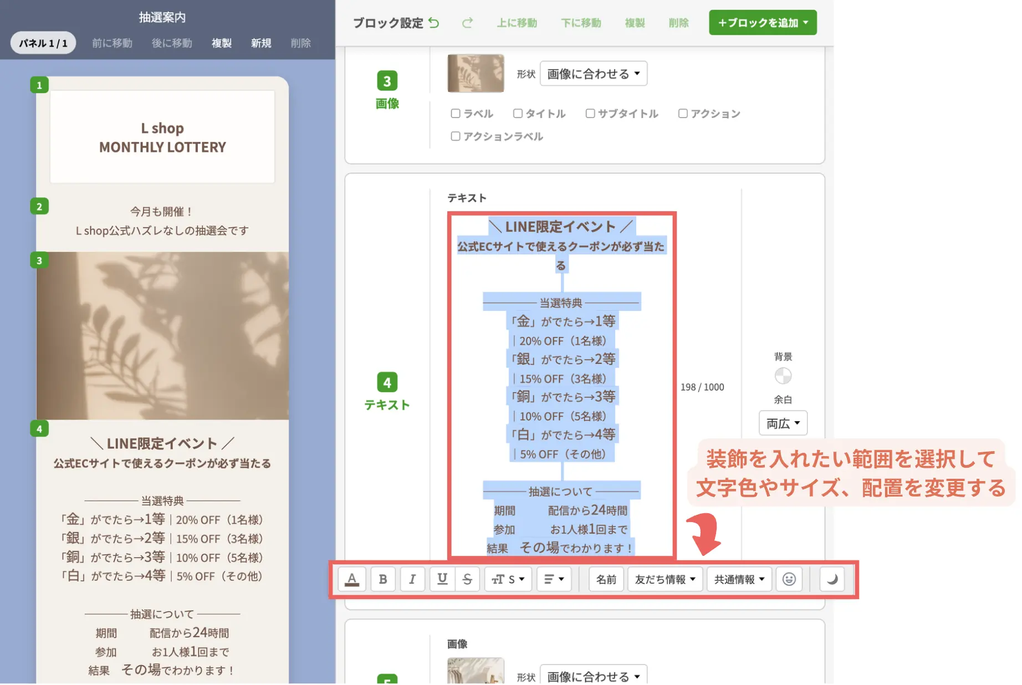Insert 名前 placeholder button
1022x685 pixels.
tap(606, 580)
